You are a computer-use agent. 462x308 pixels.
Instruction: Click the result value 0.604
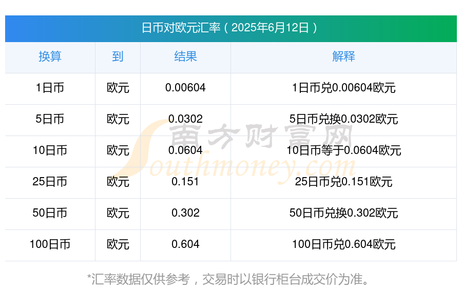pos(185,244)
